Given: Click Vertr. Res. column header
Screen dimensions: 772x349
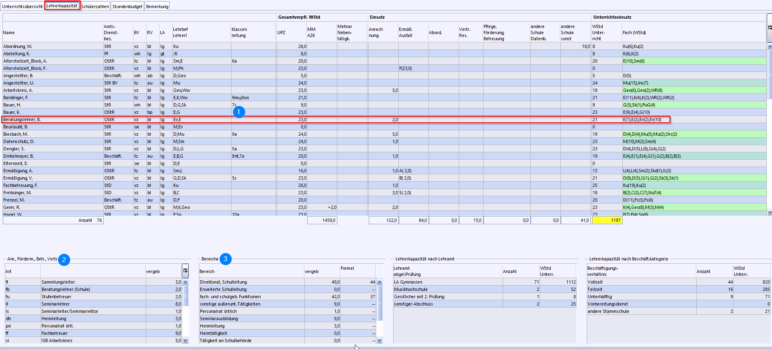Looking at the screenshot, I should tap(470, 33).
